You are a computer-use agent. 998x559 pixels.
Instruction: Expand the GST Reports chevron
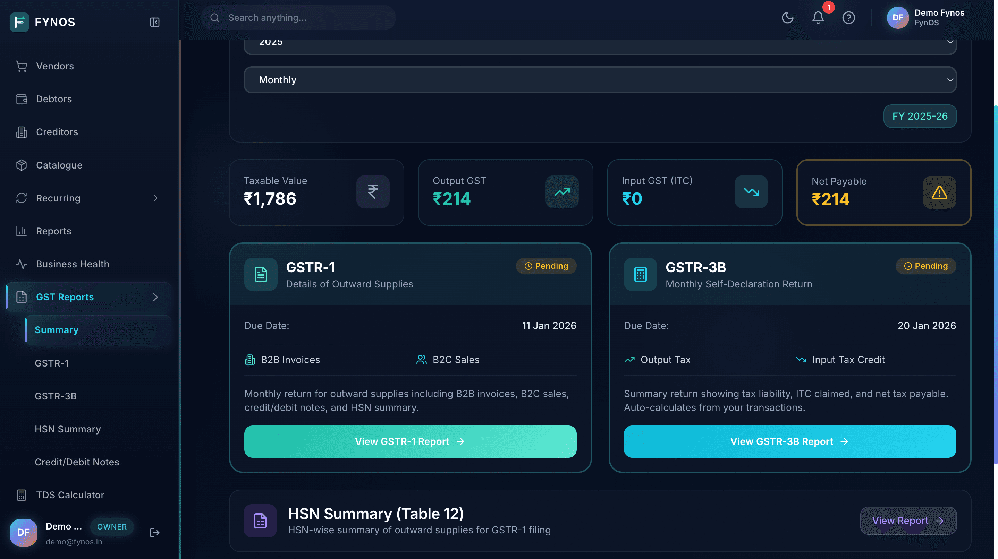tap(155, 297)
